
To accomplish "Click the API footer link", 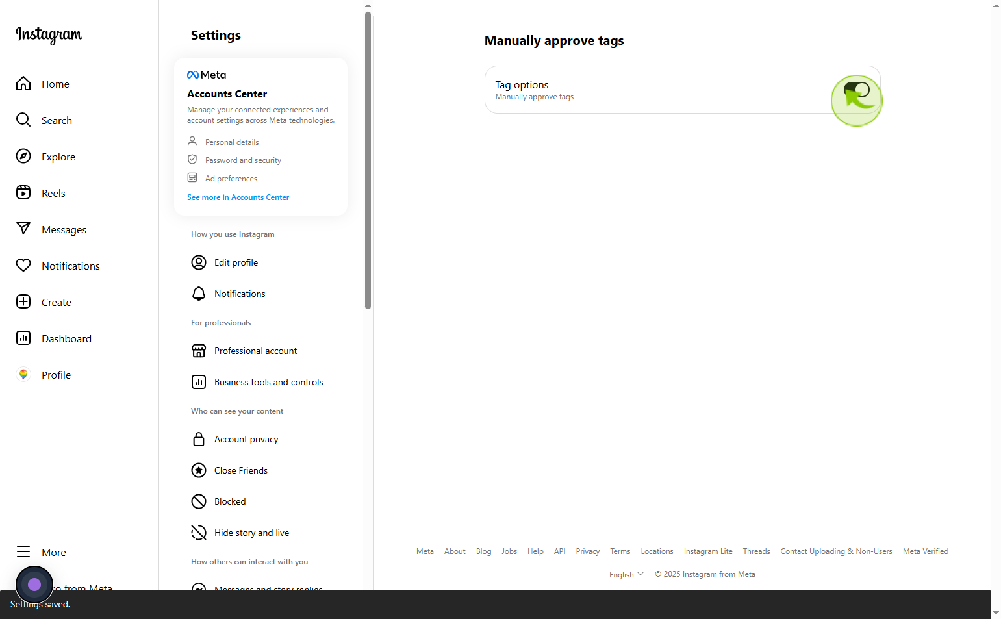I will click(x=559, y=551).
